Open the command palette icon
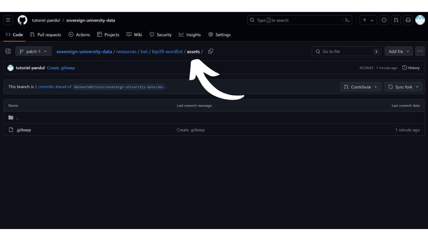 (347, 20)
